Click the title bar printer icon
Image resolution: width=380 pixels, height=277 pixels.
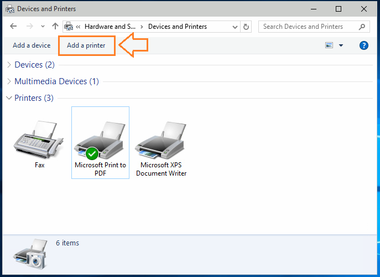tap(10, 9)
